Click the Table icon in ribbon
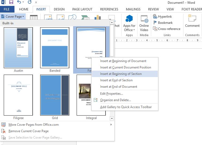202x145 pixels. [34, 17]
